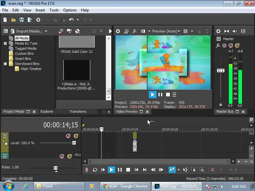The image size is (255, 191).
Task: Create a new project with New icon
Action: point(5,20)
